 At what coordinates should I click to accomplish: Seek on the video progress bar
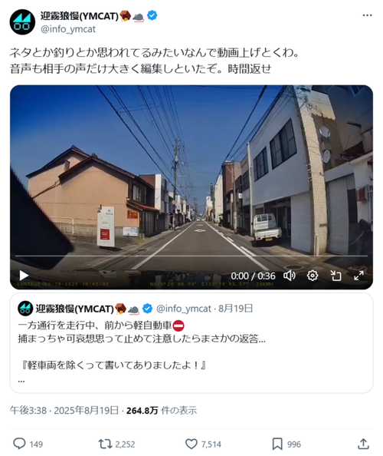pyautogui.click(x=191, y=256)
